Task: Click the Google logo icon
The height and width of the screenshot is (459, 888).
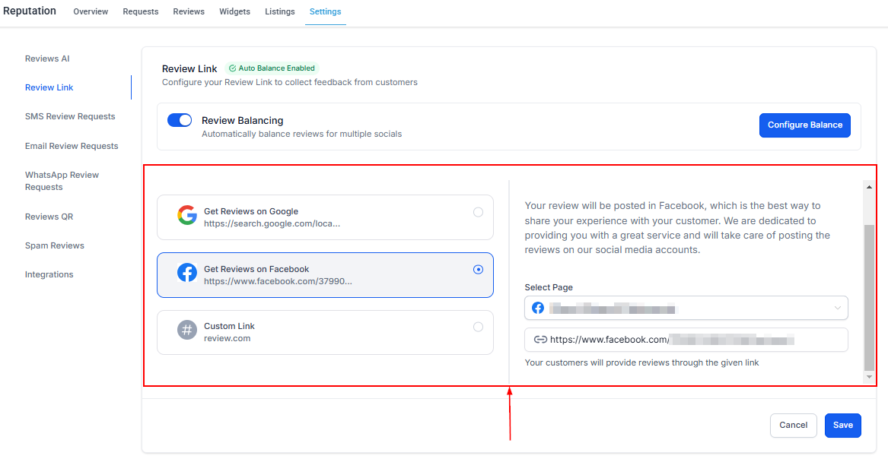Action: [187, 216]
